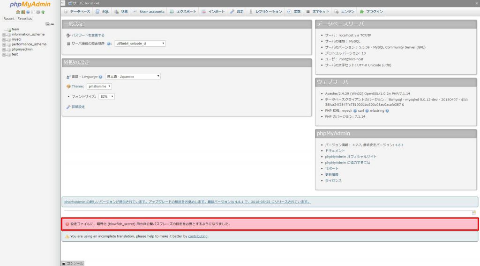Toggle the chain link icon in the sidebar
The image size is (480, 266).
(52, 24)
